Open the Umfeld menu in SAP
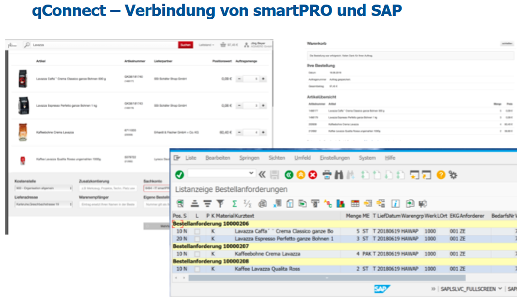Image resolution: width=517 pixels, height=298 pixels. [x=302, y=158]
